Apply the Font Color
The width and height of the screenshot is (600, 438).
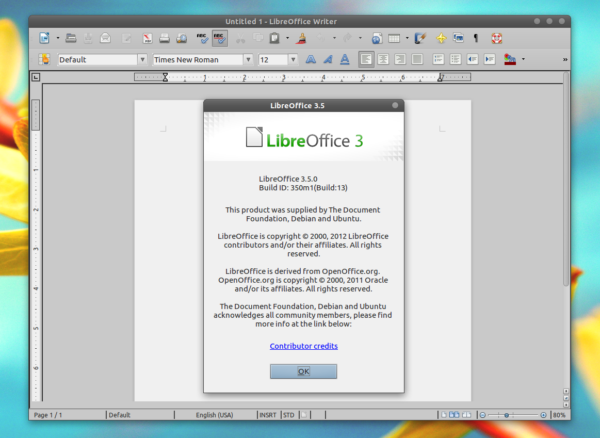(x=510, y=59)
